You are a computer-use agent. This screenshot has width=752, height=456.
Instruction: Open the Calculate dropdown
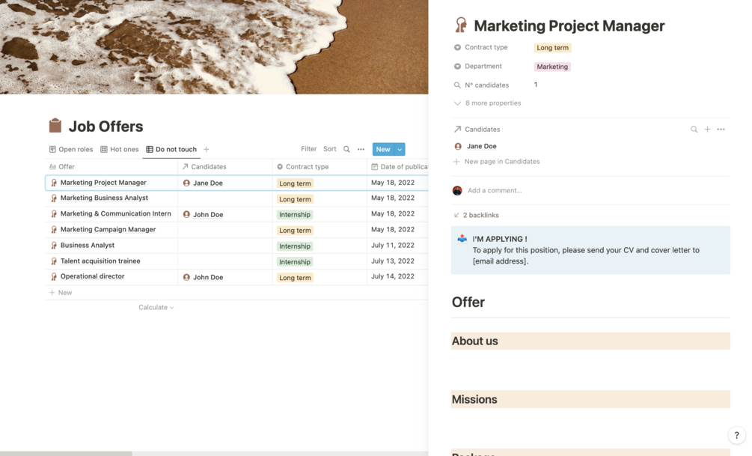coord(156,307)
